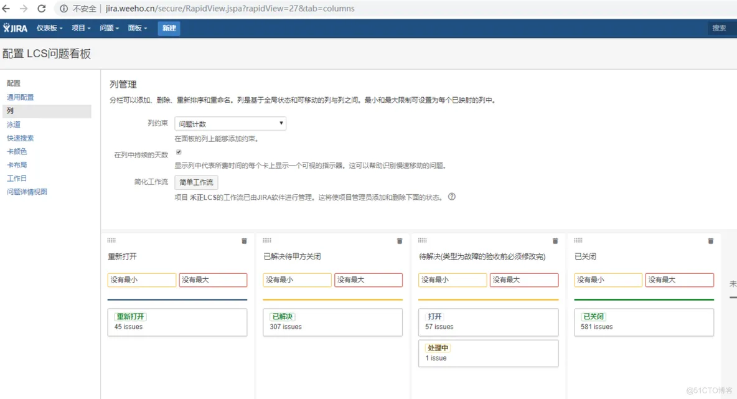Delete the 待解决 column via trash icon
This screenshot has height=399, width=737.
tap(555, 241)
